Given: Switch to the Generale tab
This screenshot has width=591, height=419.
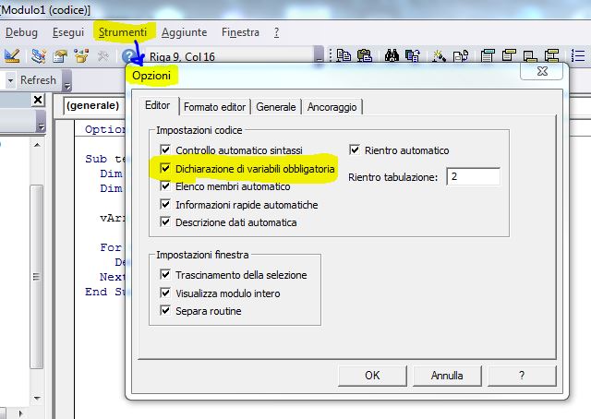Looking at the screenshot, I should (276, 107).
